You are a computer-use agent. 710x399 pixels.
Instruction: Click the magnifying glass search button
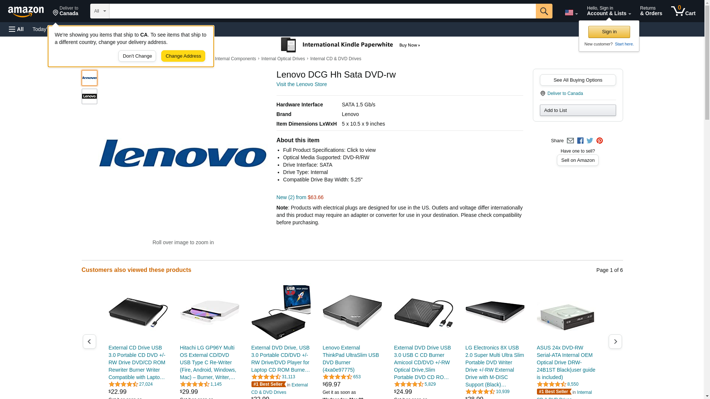click(544, 11)
